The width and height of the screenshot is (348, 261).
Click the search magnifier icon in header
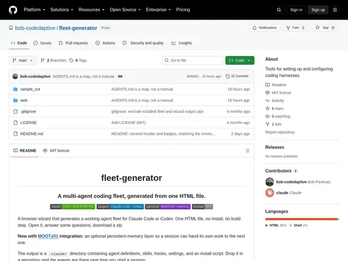(x=279, y=10)
